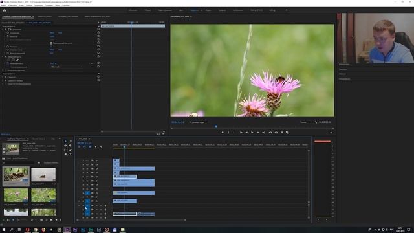Viewport: 414px width, 233px height.
Task: Click Mark Out in Program monitor
Action: pyautogui.click(x=234, y=132)
